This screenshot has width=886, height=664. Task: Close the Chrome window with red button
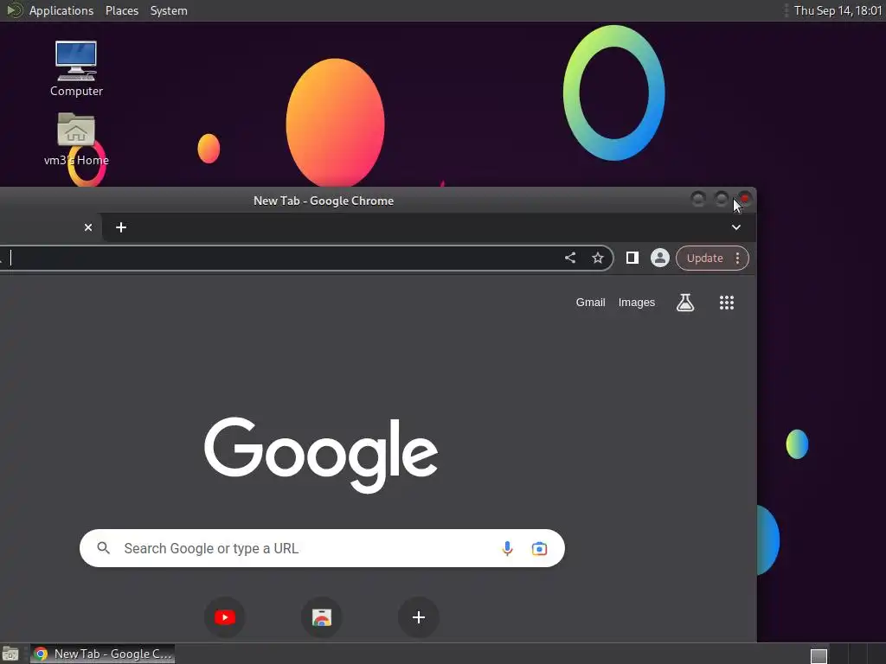tap(745, 199)
